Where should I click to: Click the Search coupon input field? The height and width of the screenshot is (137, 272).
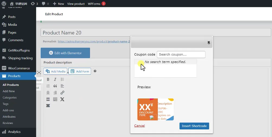(x=181, y=55)
